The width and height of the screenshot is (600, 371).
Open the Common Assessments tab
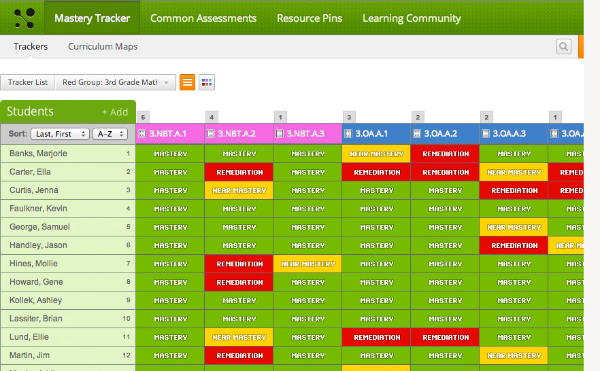(x=203, y=18)
